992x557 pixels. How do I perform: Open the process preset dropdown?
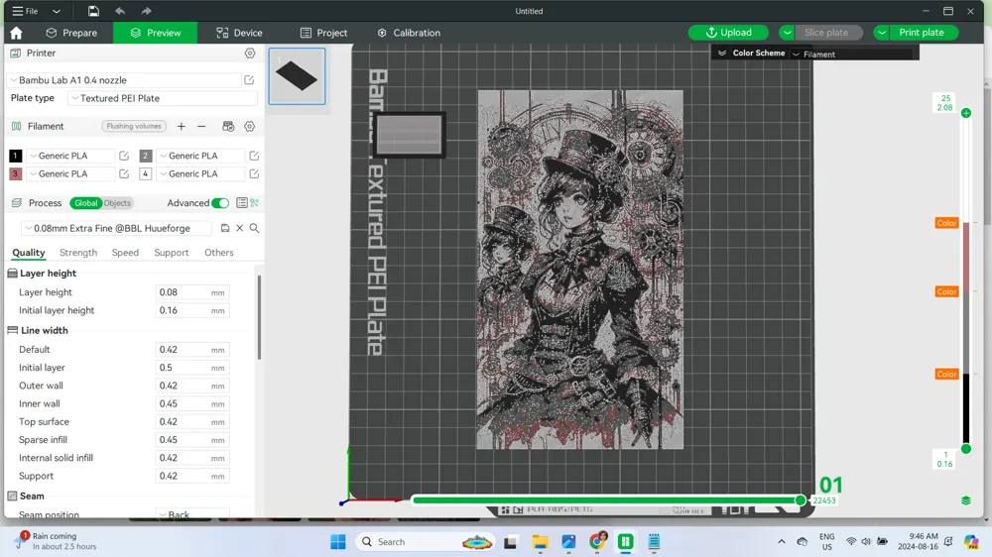118,228
